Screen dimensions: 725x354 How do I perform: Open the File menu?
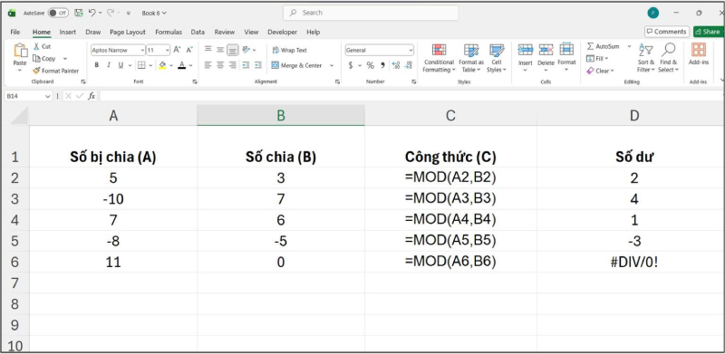(x=15, y=32)
